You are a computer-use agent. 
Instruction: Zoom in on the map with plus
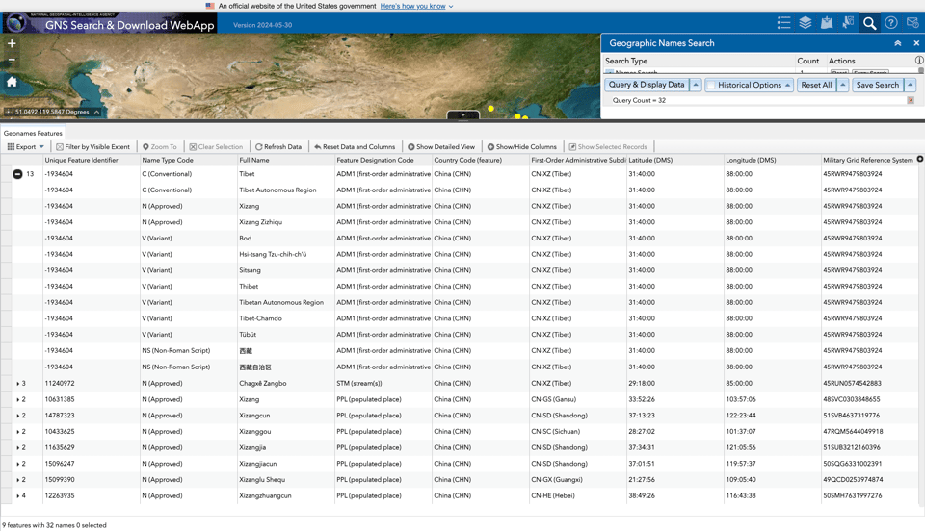click(x=12, y=43)
